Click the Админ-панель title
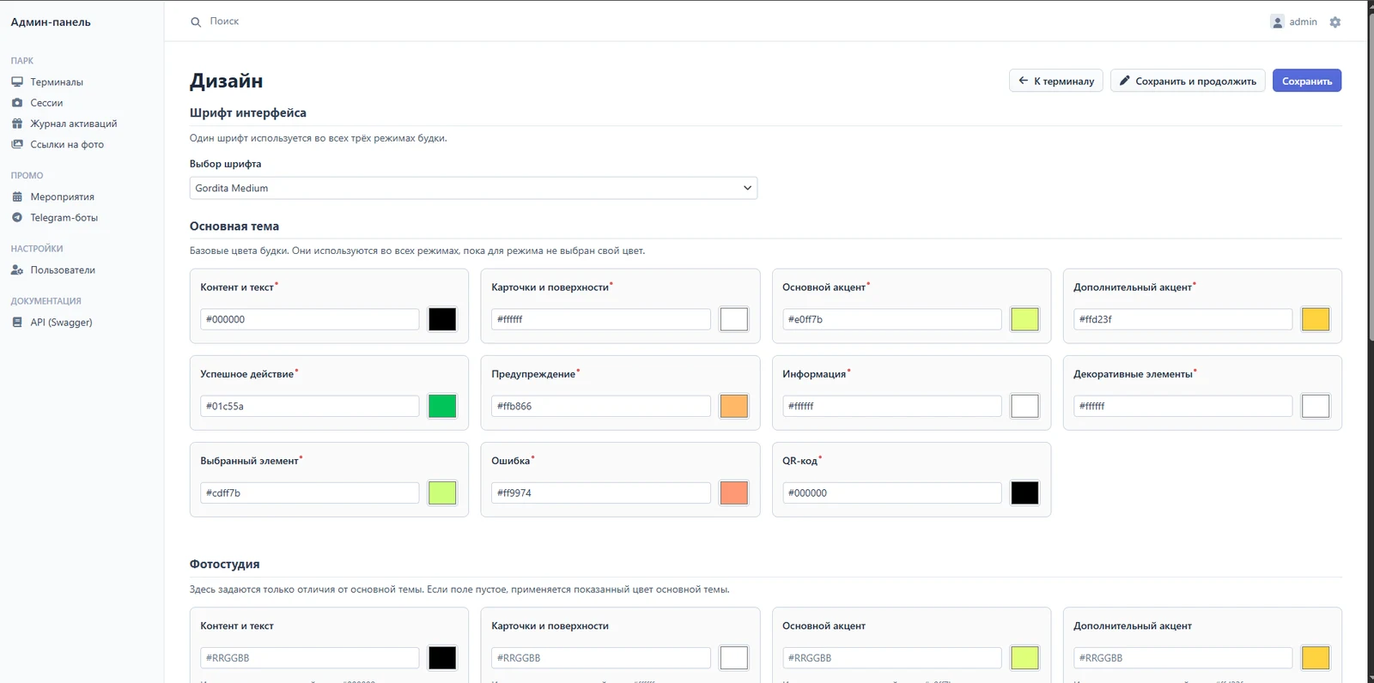Screen dimensions: 1374x683 (x=51, y=22)
